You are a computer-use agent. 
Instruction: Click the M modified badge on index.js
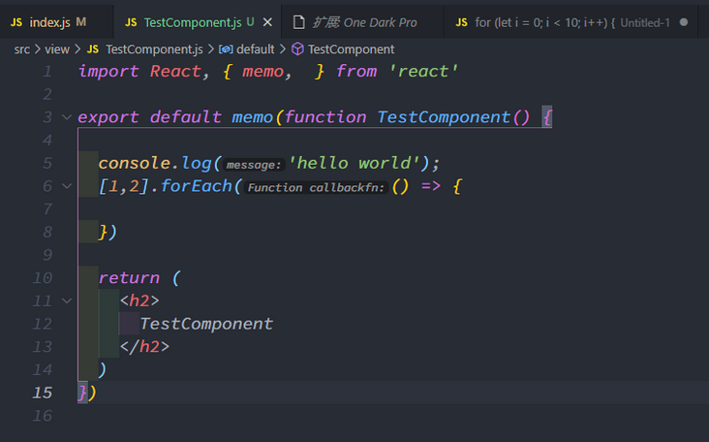(x=81, y=21)
